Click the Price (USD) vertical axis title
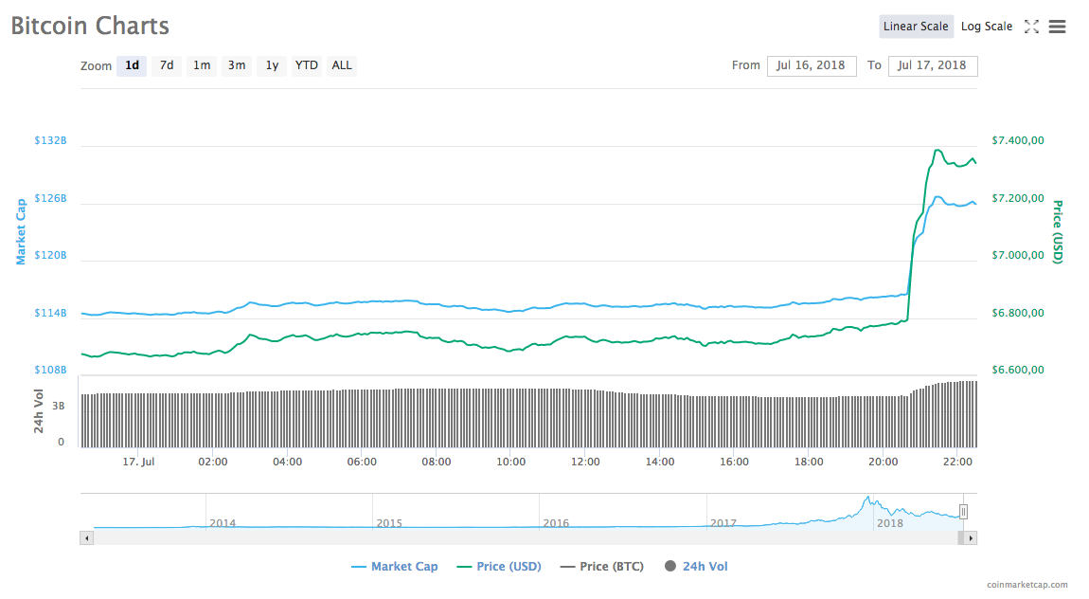Screen dimensions: 1089x599 (x=1057, y=232)
